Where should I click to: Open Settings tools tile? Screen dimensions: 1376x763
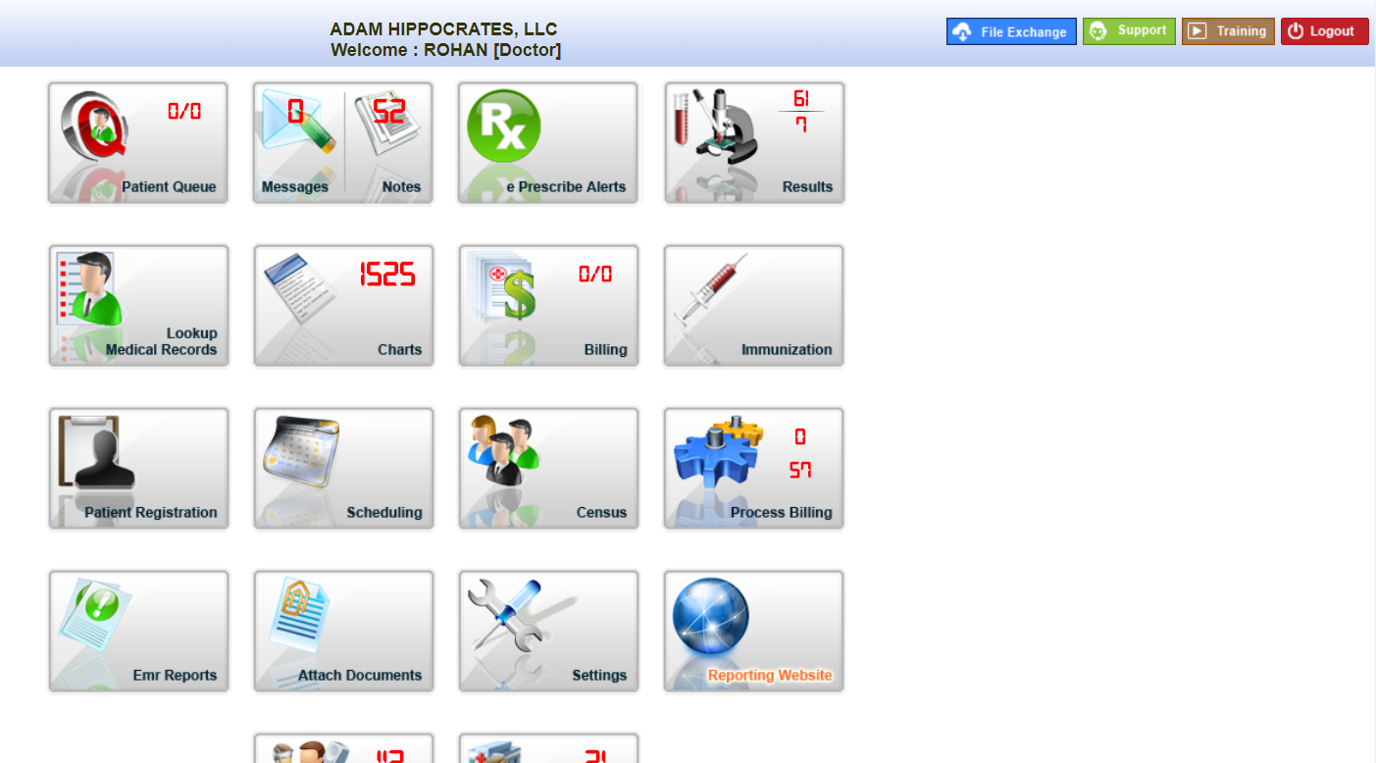(548, 632)
